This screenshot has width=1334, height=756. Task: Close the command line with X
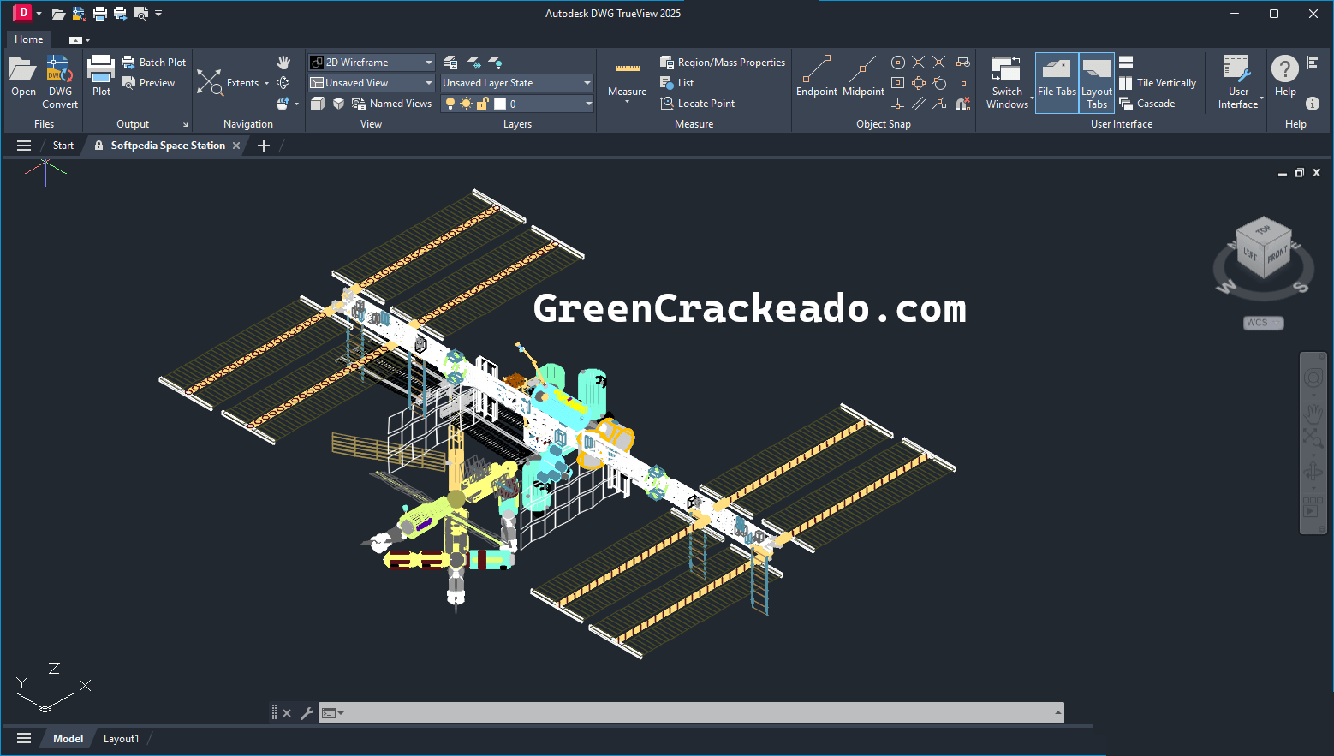coord(287,713)
